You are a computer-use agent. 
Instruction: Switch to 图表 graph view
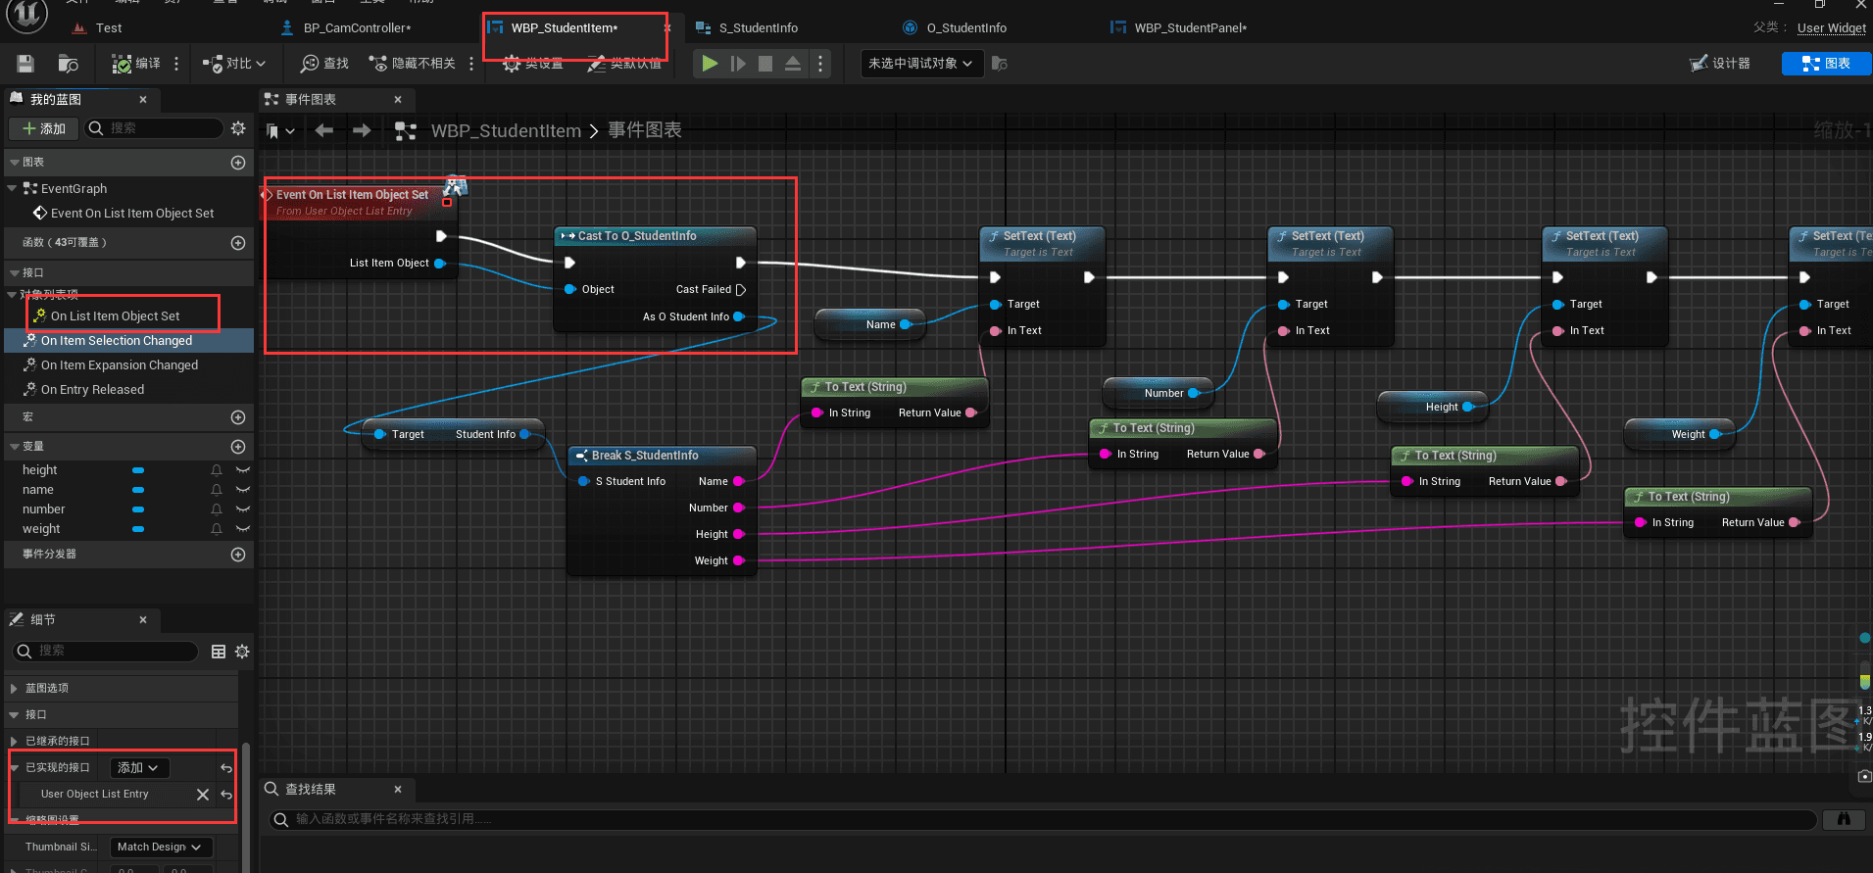(1827, 64)
